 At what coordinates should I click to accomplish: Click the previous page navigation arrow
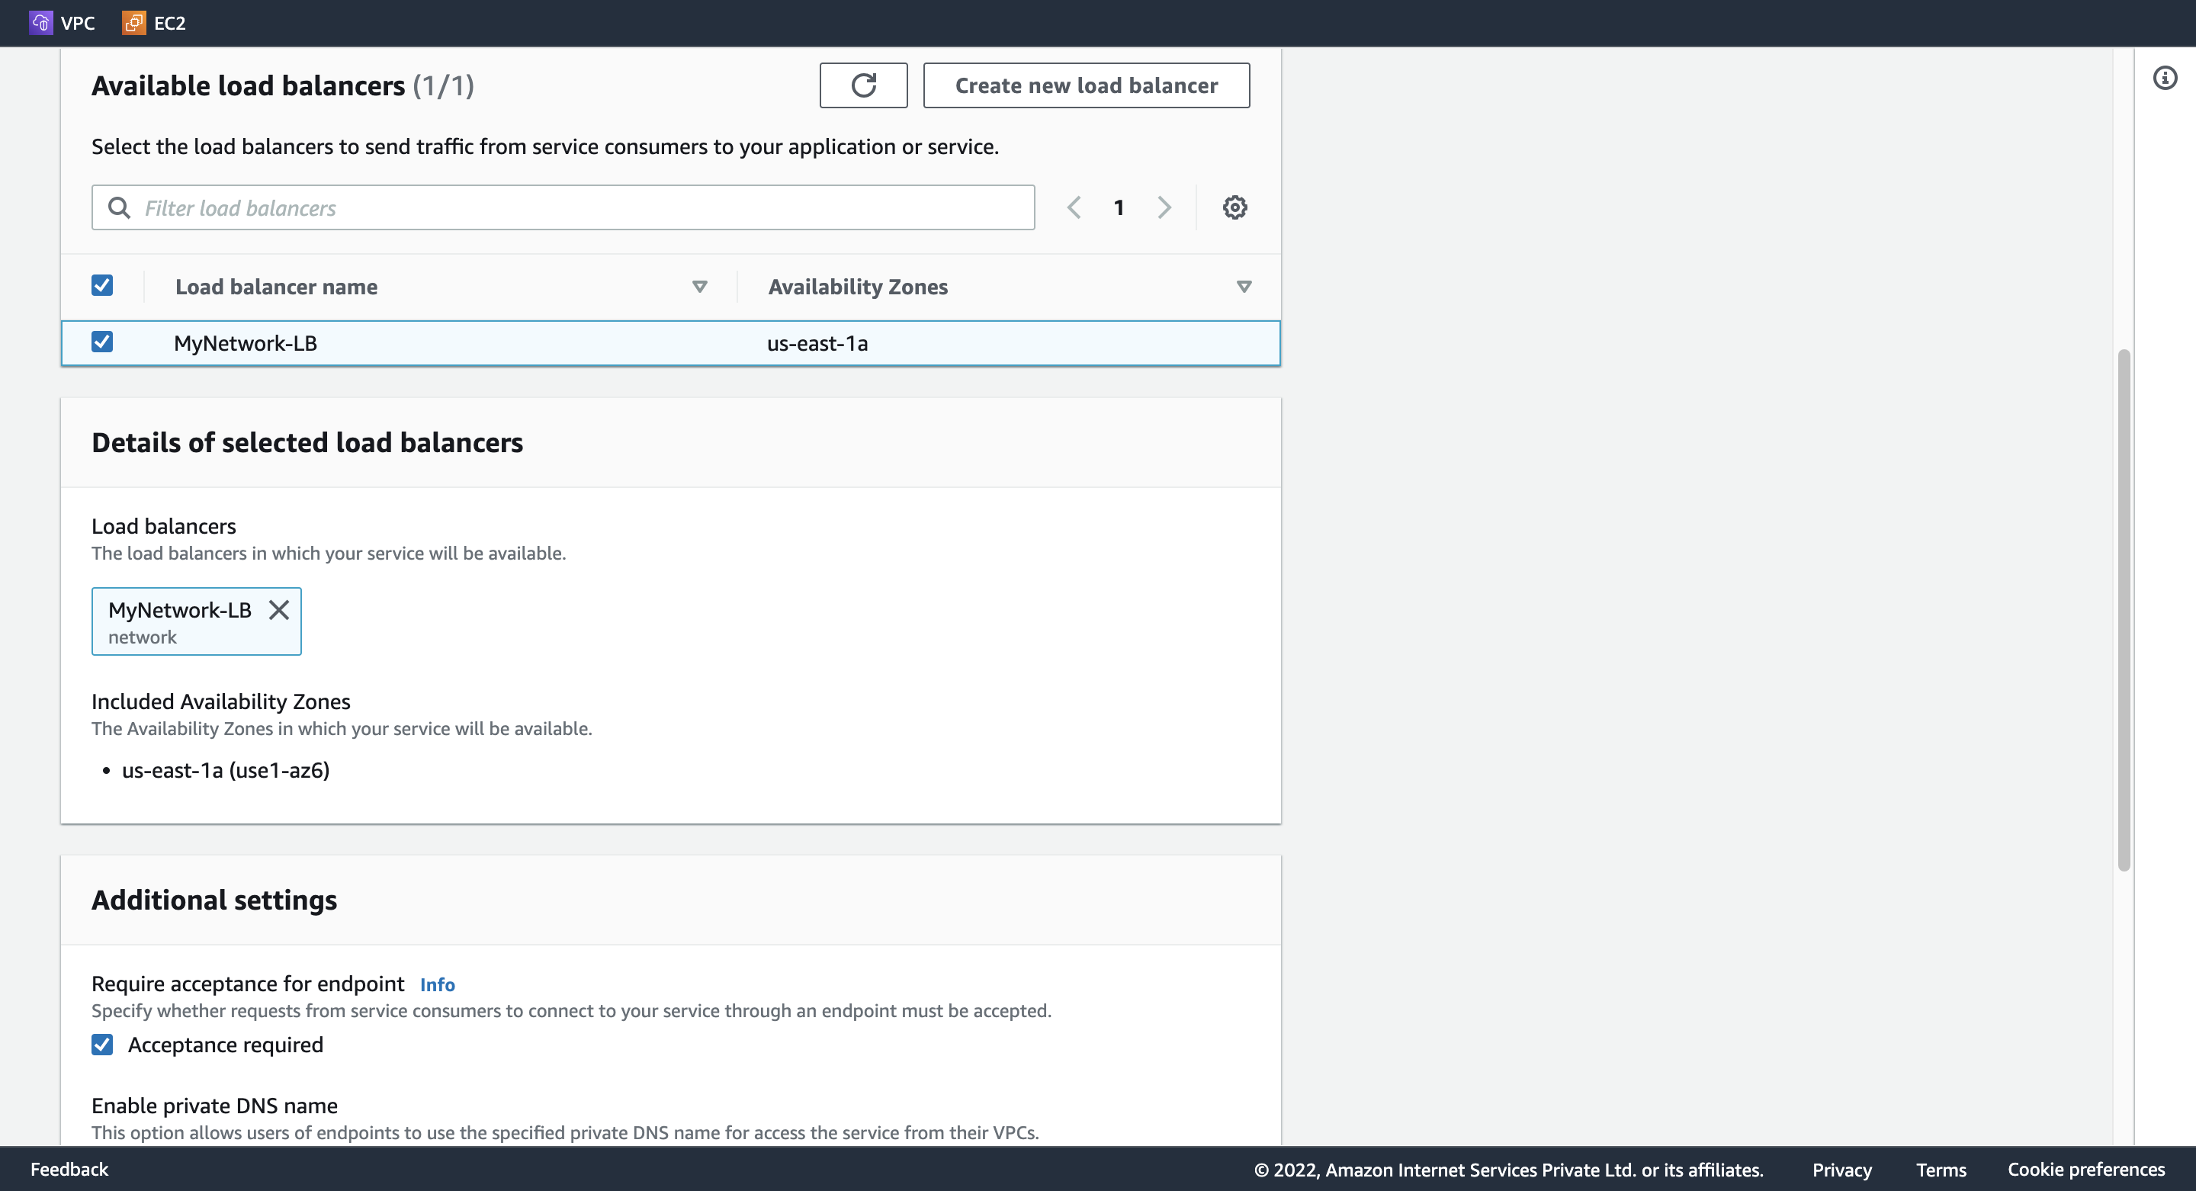click(x=1073, y=207)
